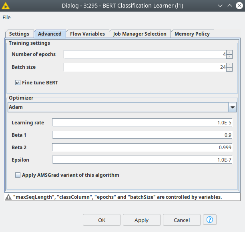Go to the Memory Policy tab

(x=192, y=34)
